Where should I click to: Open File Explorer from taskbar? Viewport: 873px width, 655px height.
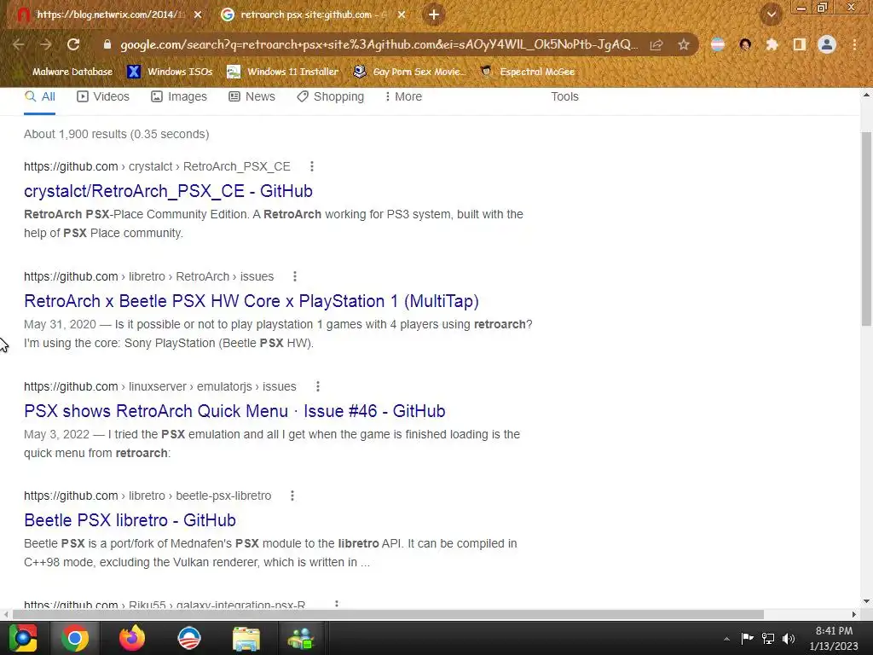[x=246, y=638]
